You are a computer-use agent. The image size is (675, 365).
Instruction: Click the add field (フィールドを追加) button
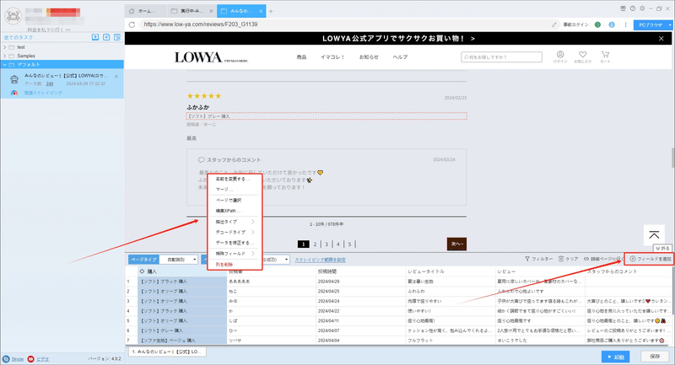click(650, 259)
